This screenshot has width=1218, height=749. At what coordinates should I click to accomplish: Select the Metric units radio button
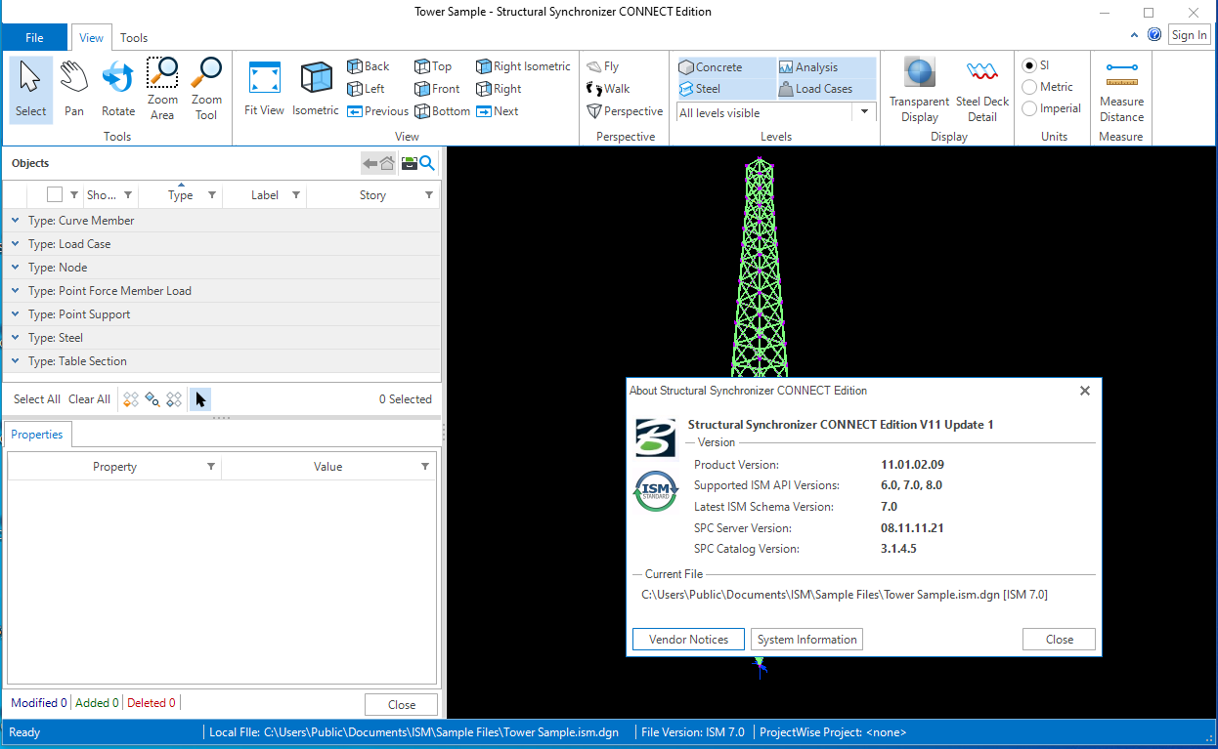click(1029, 87)
